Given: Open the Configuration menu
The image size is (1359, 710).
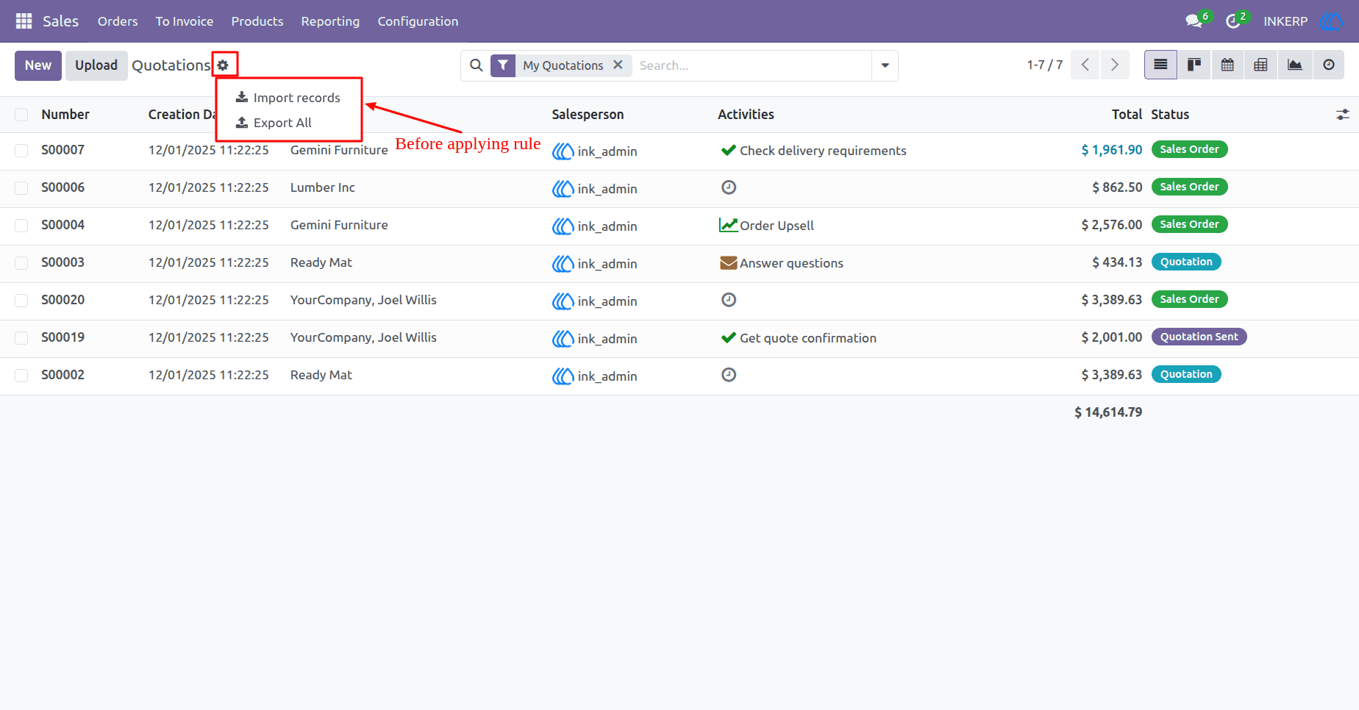Looking at the screenshot, I should click(x=418, y=21).
